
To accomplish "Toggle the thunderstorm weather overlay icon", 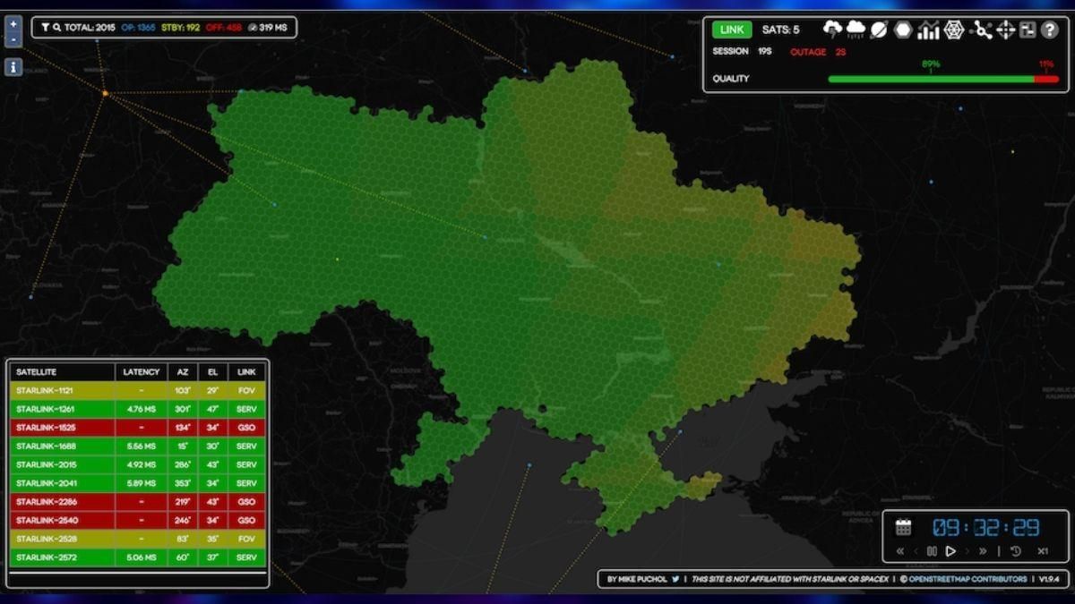I will 833,30.
